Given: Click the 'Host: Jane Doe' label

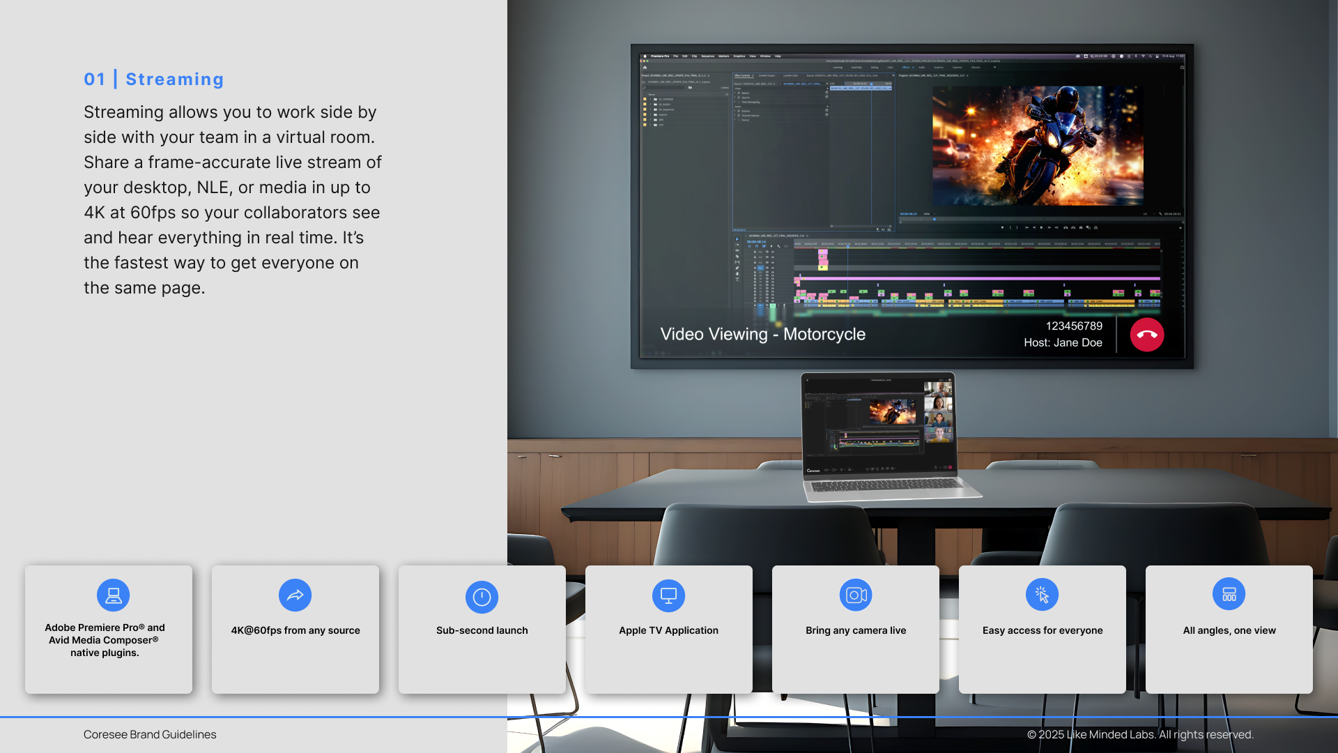Looking at the screenshot, I should click(1063, 342).
